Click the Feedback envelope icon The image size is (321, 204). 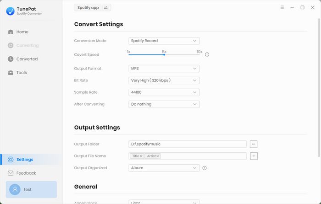[11, 173]
